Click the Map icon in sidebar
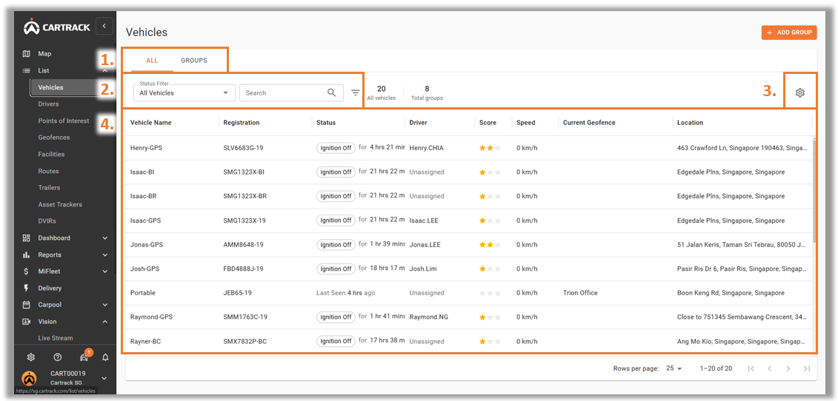 26,54
